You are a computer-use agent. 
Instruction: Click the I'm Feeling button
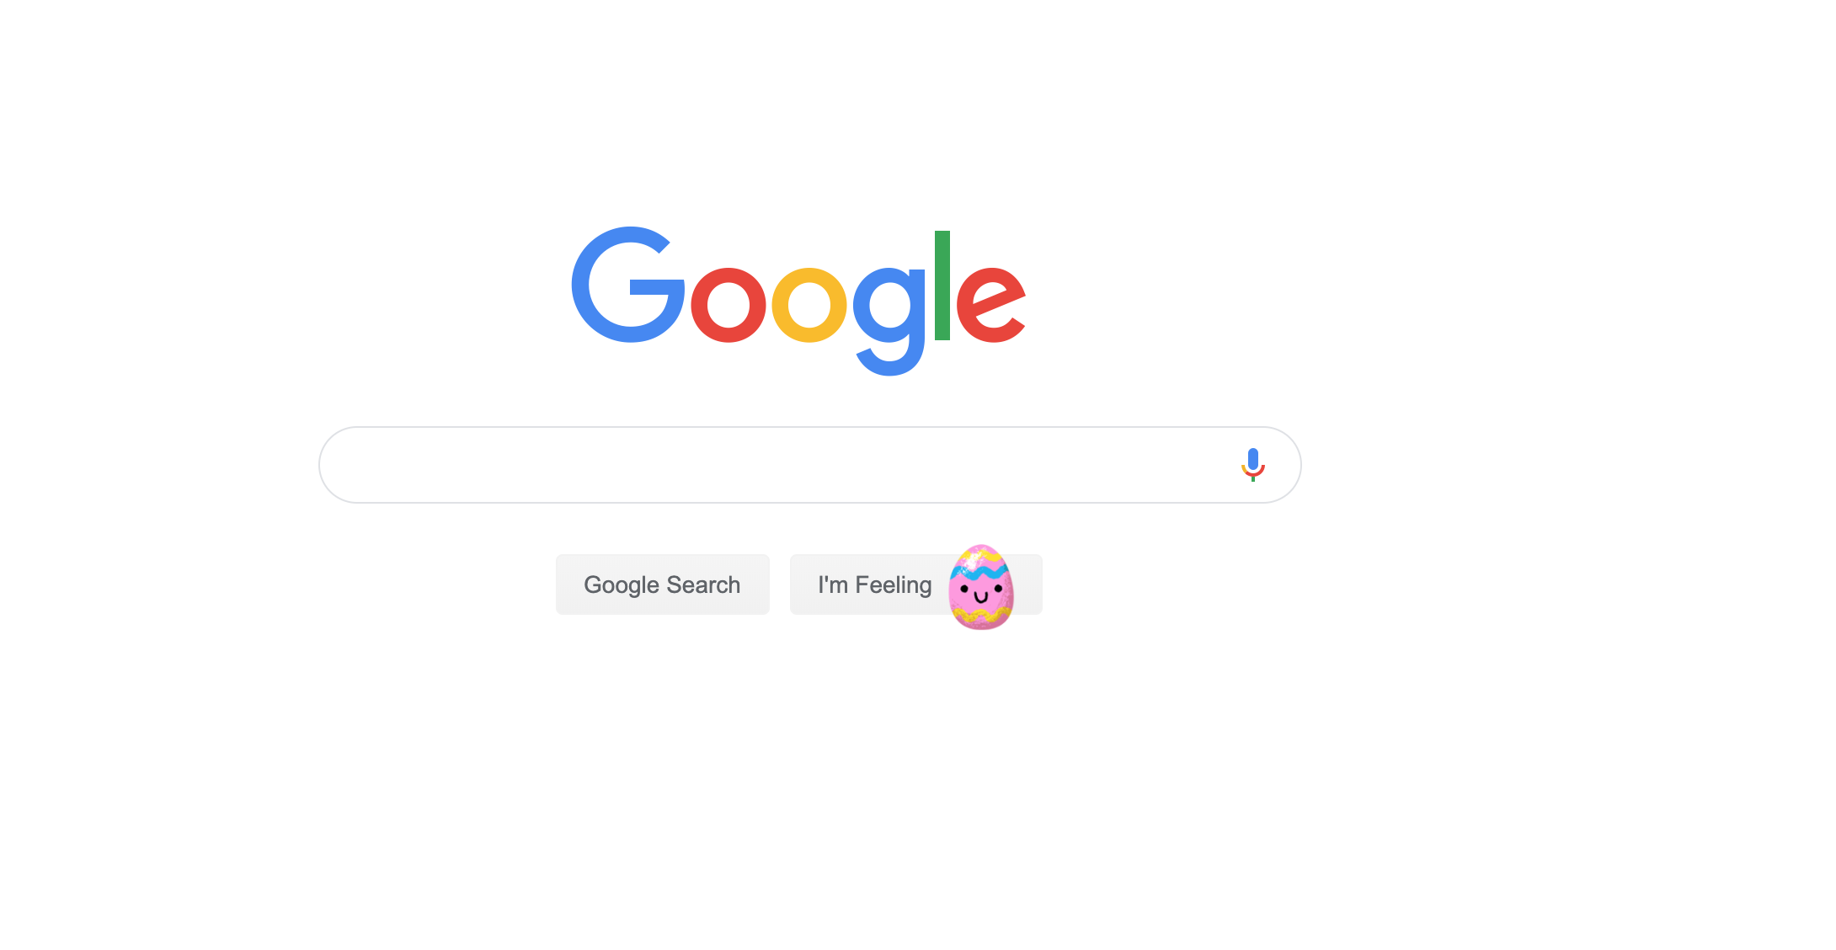(x=916, y=584)
